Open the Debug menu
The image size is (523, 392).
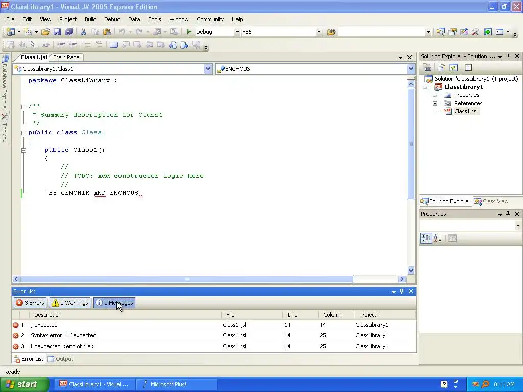pyautogui.click(x=112, y=19)
